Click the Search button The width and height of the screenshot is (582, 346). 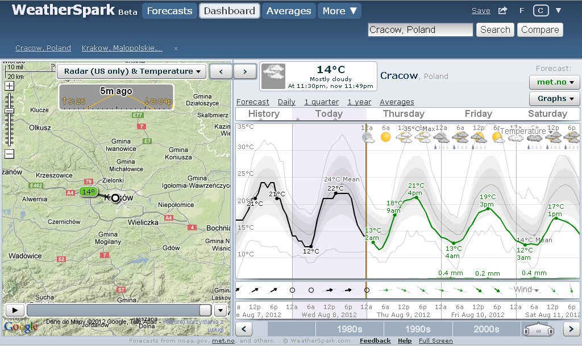pos(495,29)
